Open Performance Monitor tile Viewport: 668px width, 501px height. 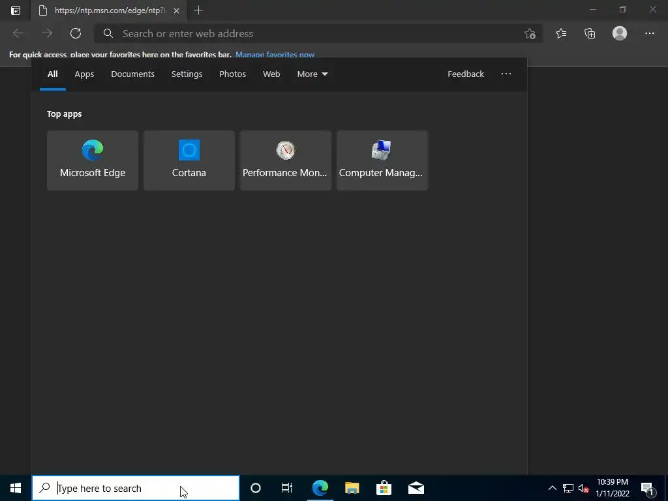[286, 160]
